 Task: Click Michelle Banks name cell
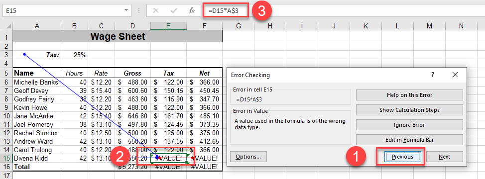tap(37, 83)
